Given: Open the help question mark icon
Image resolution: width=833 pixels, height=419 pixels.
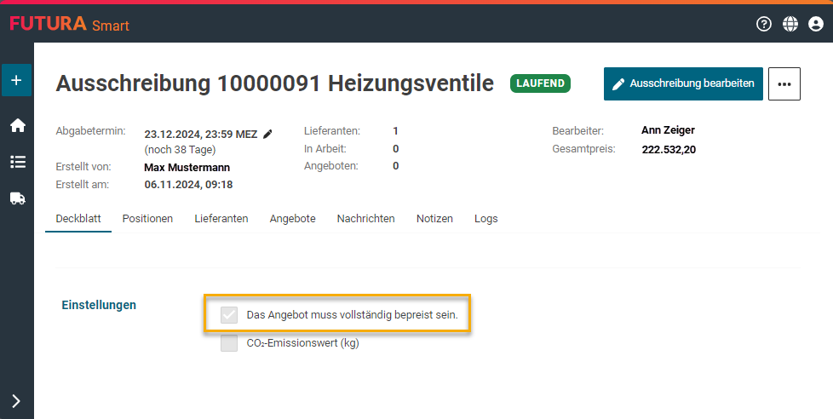Looking at the screenshot, I should [x=764, y=24].
